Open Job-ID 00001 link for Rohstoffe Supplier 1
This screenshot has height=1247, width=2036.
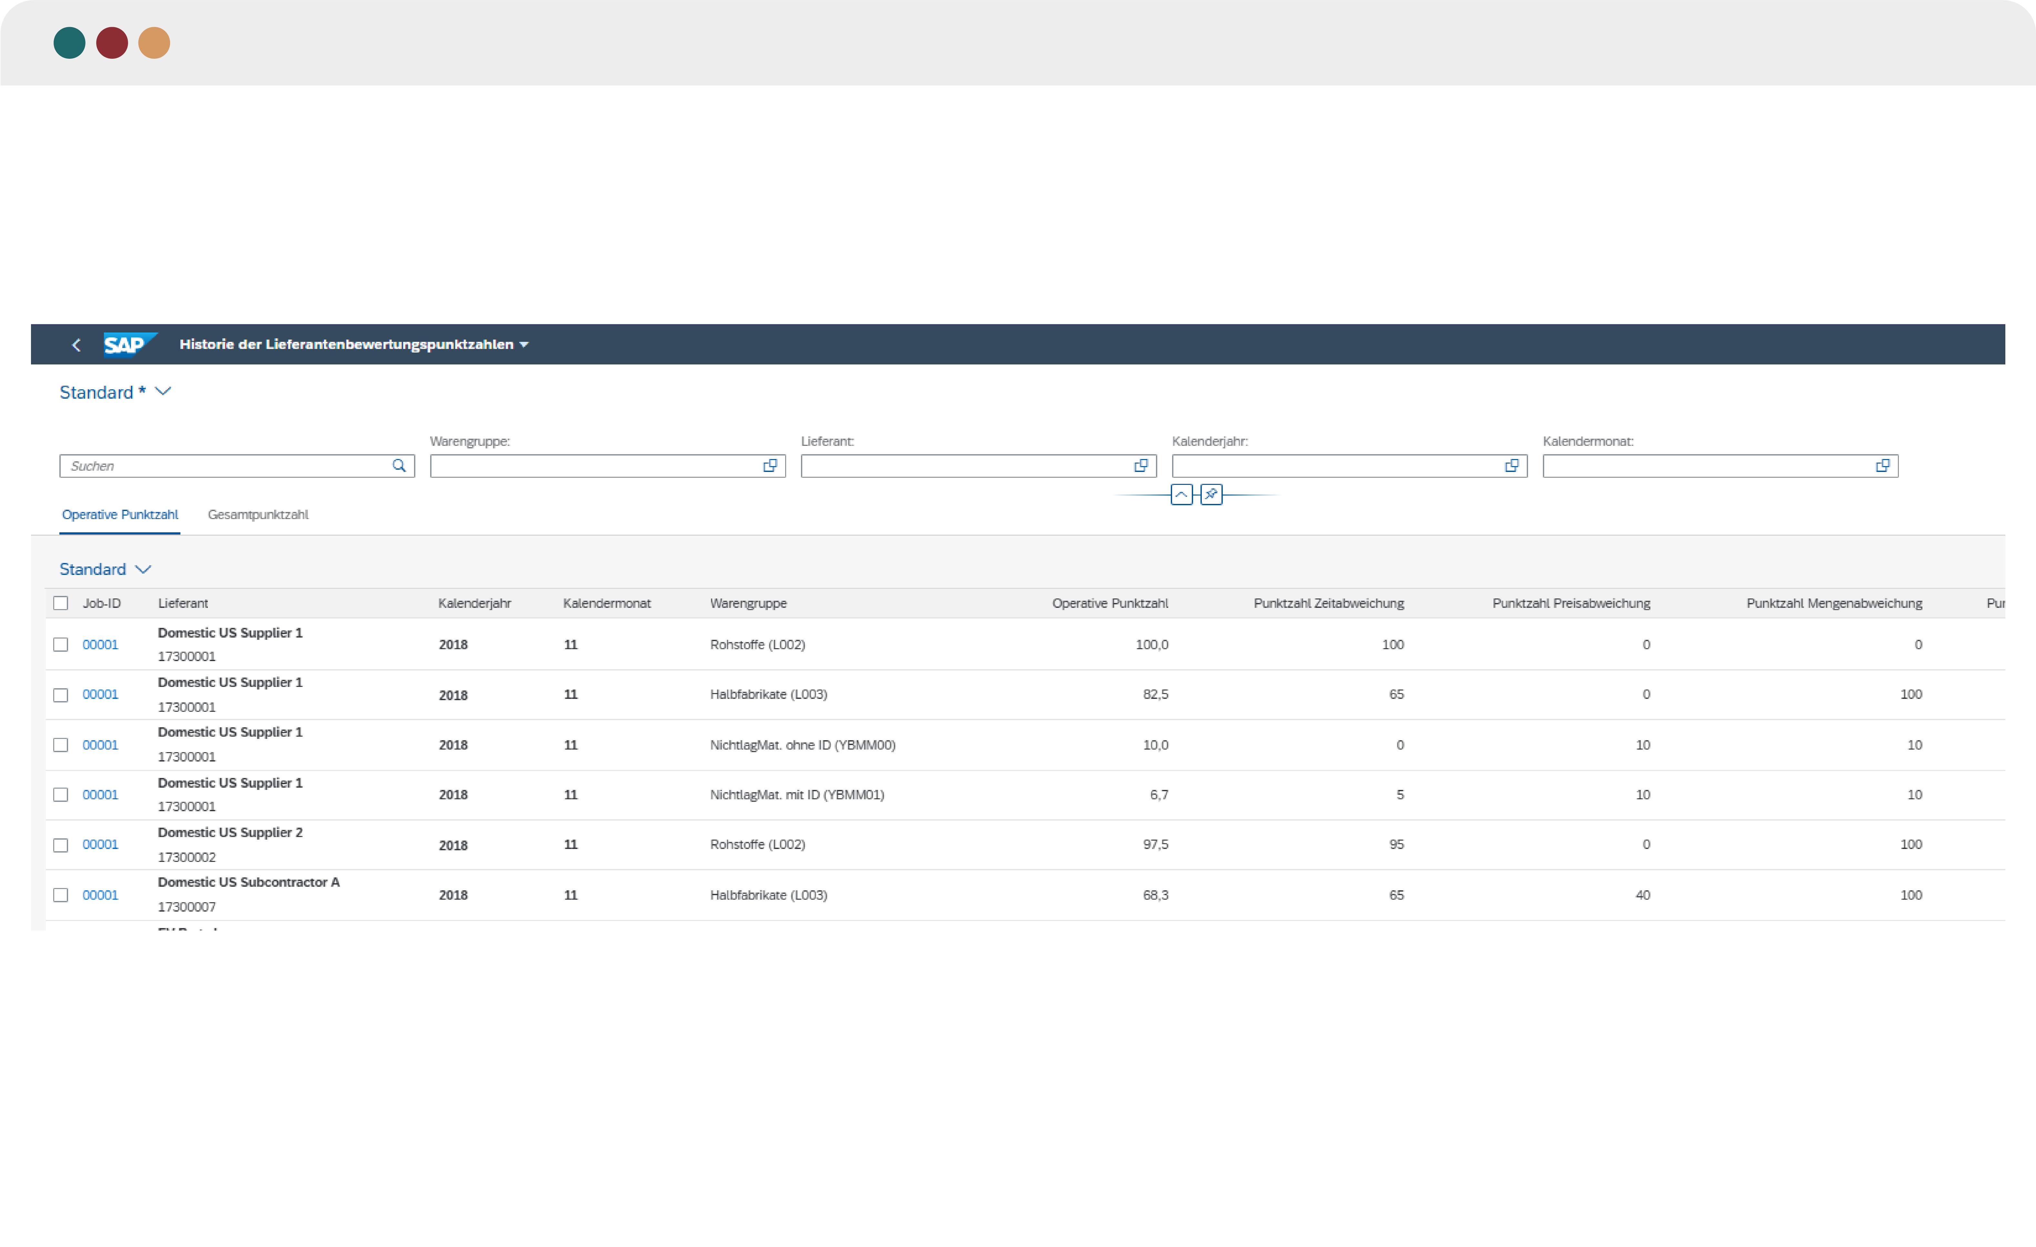point(100,645)
